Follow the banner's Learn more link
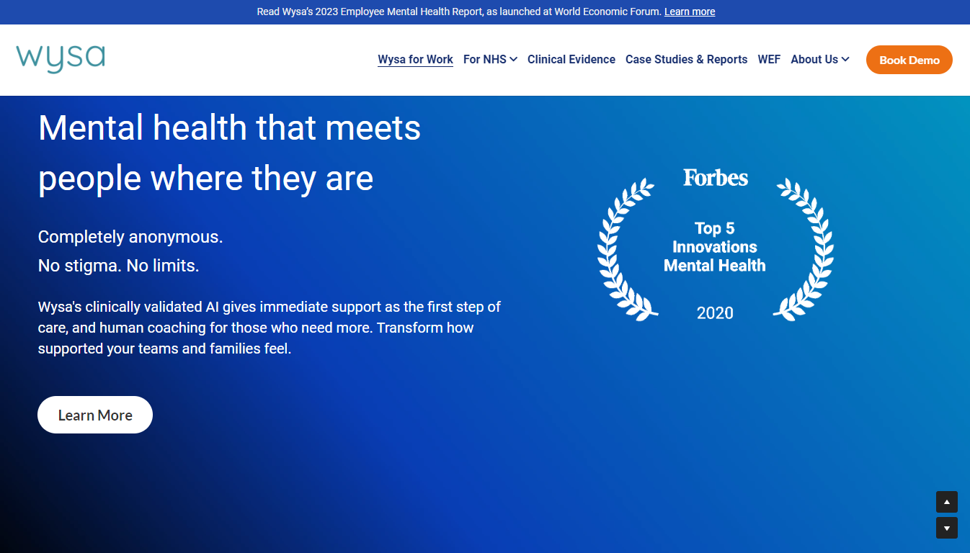Viewport: 970px width, 553px height. click(690, 12)
